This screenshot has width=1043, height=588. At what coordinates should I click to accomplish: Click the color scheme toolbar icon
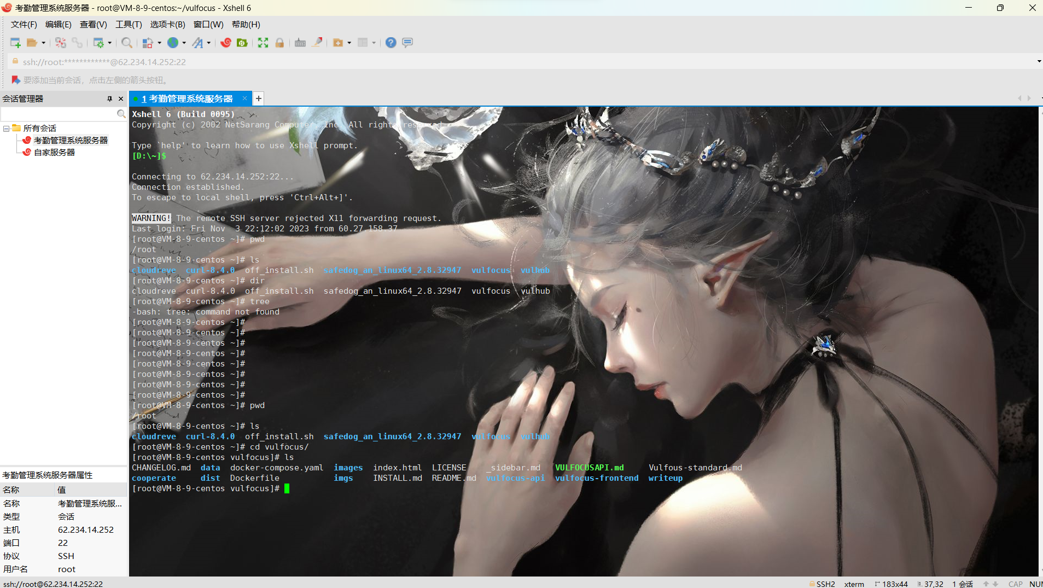point(148,43)
